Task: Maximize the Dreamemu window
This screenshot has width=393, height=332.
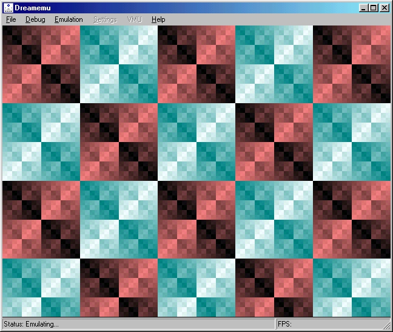Action: [373, 8]
